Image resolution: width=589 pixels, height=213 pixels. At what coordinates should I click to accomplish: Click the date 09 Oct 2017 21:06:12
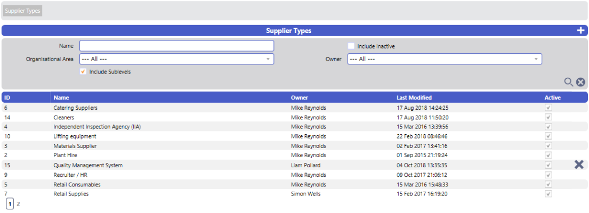pos(422,175)
